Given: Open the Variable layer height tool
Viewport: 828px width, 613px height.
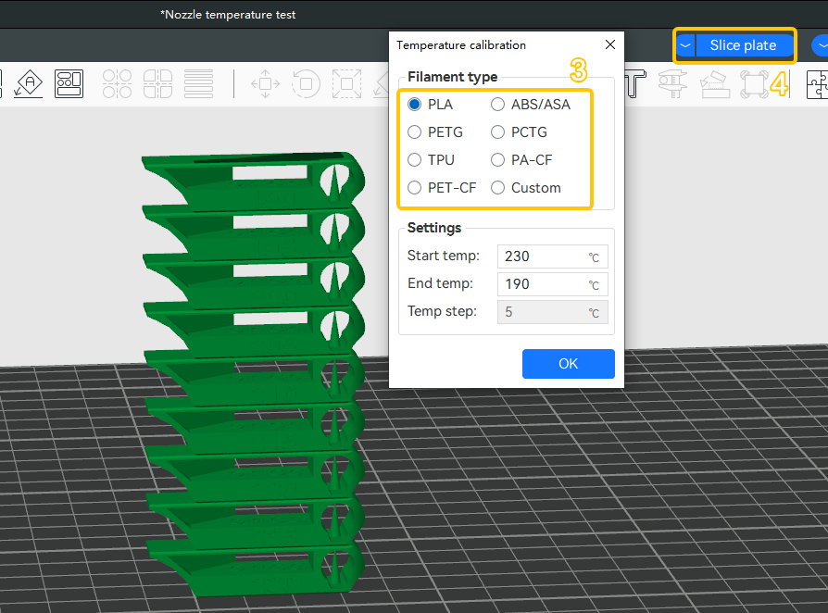Looking at the screenshot, I should (198, 83).
